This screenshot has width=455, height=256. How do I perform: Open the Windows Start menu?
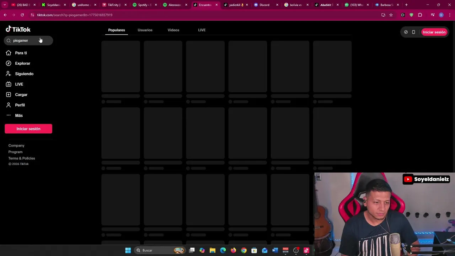click(128, 250)
